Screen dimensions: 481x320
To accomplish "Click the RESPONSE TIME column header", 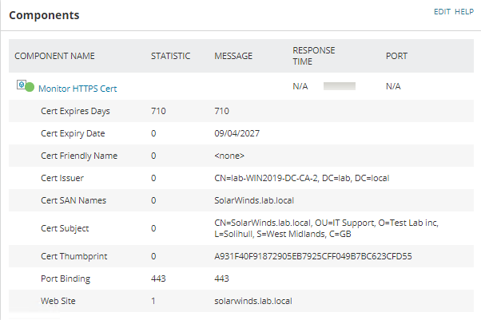I will coord(314,56).
